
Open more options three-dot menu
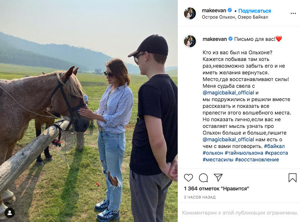point(293,13)
